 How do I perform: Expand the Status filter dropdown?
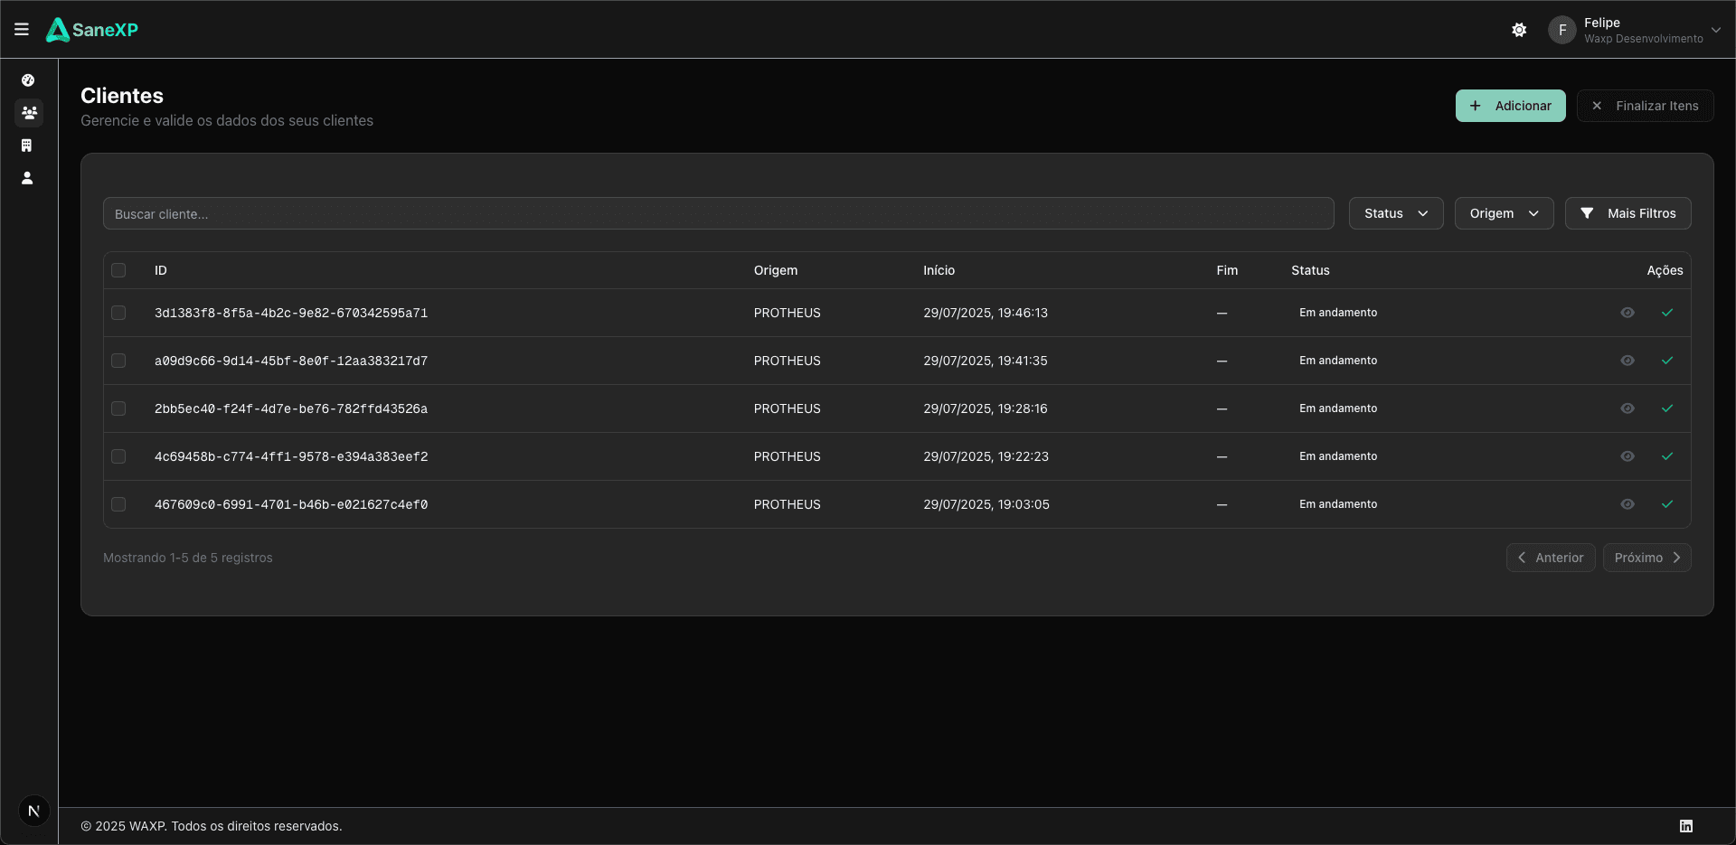[x=1395, y=213]
